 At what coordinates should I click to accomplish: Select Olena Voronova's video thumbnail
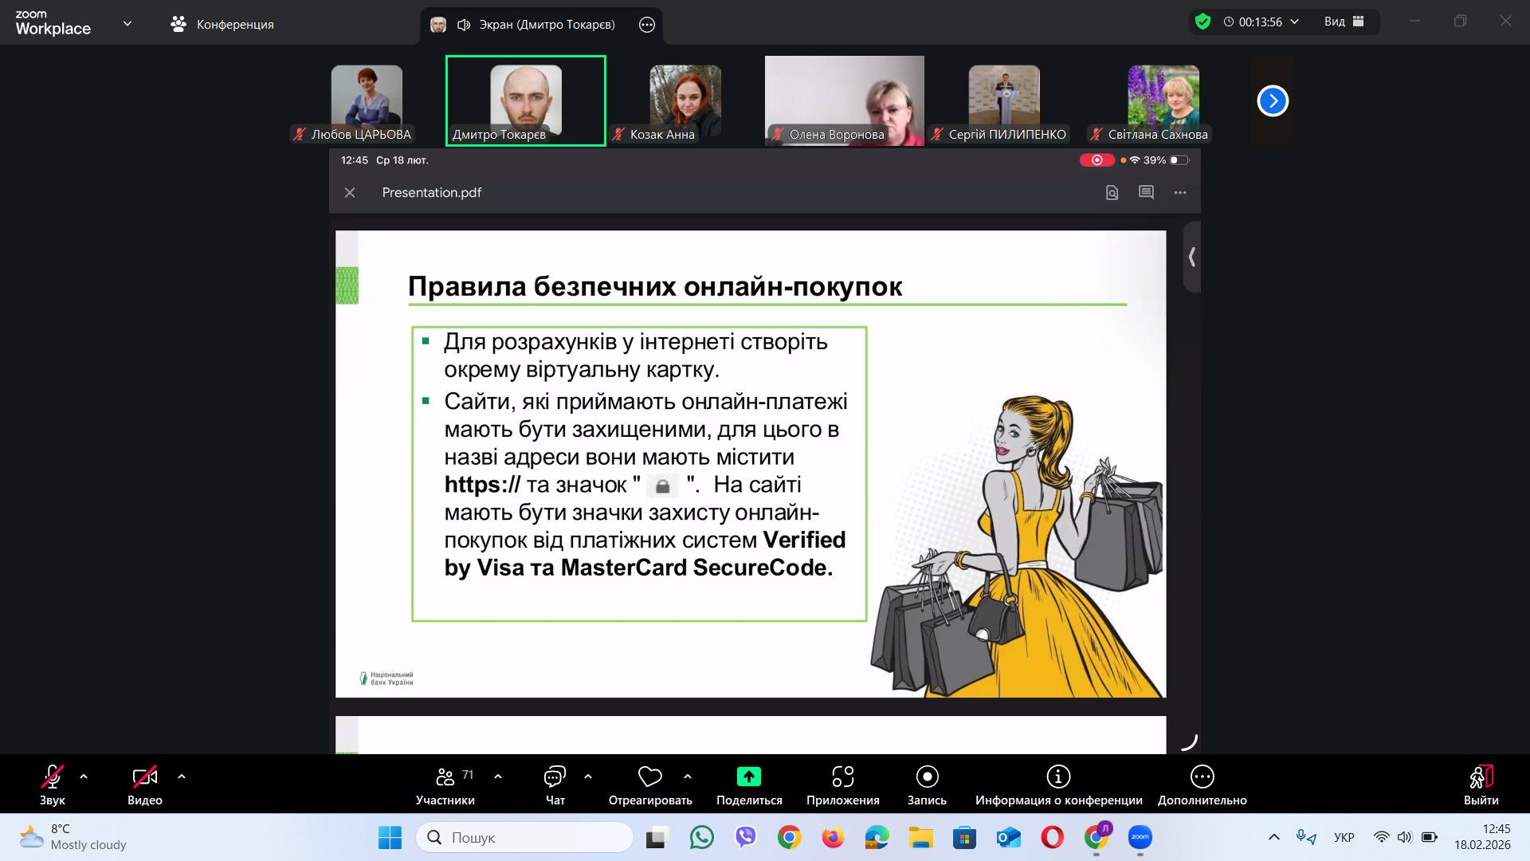tap(844, 100)
